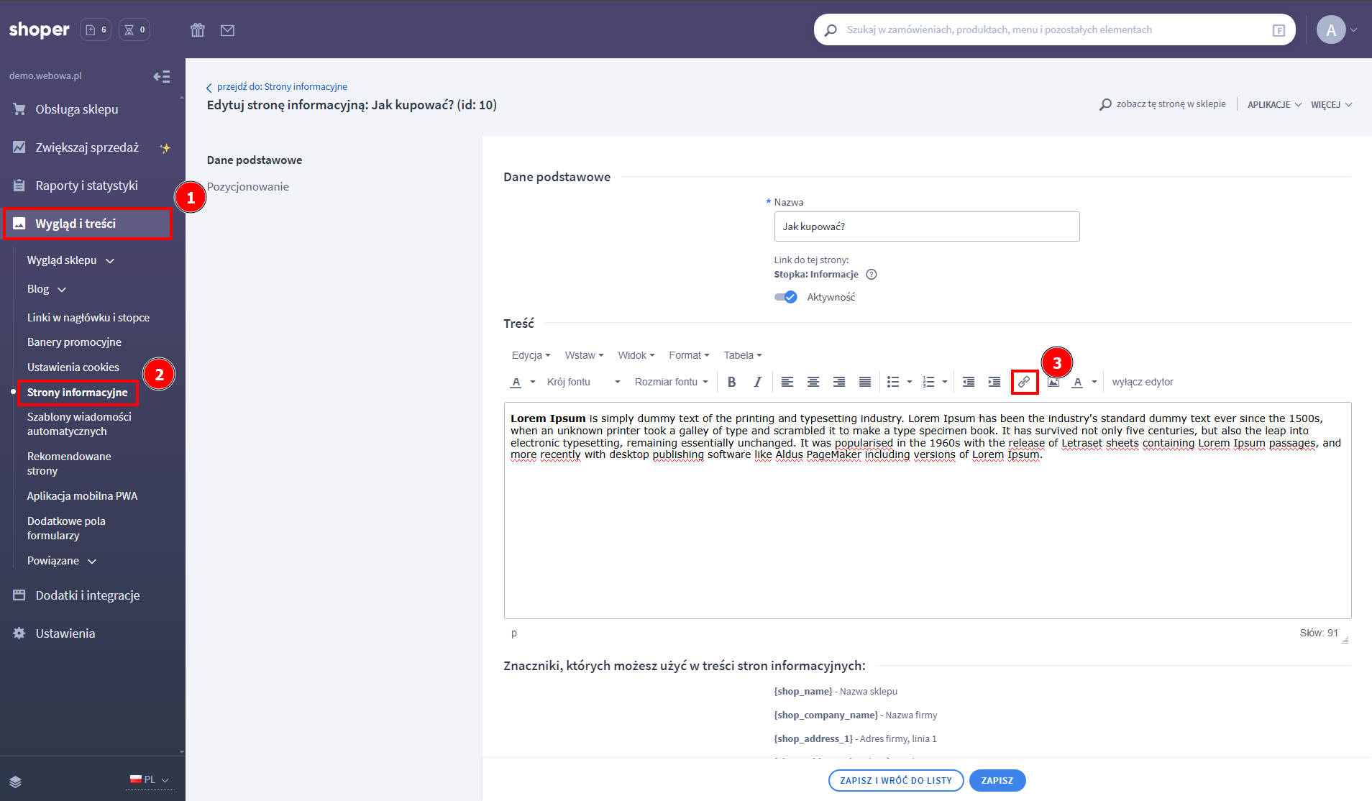Insert an image using the toolbar icon
Viewport: 1372px width, 801px height.
pos(1053,382)
